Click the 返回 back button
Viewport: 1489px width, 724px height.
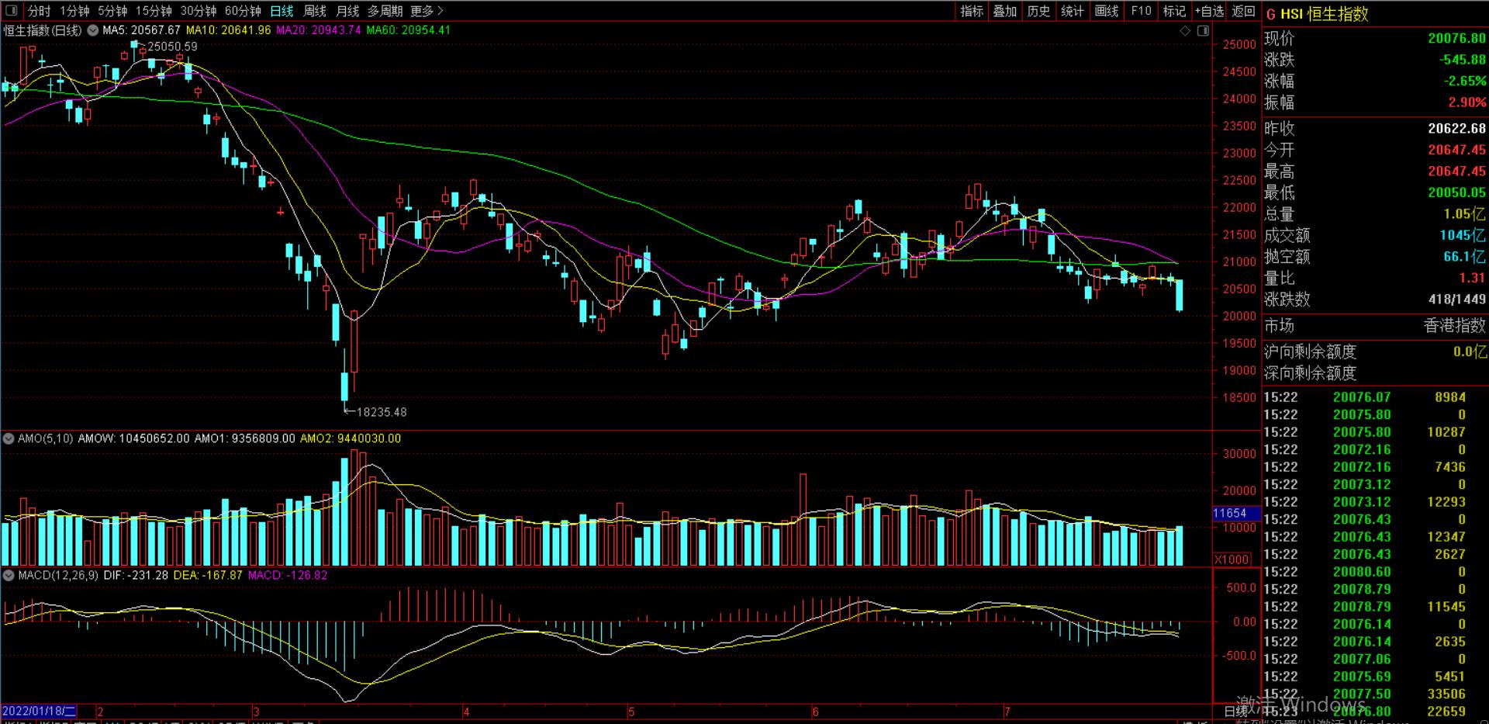1243,11
